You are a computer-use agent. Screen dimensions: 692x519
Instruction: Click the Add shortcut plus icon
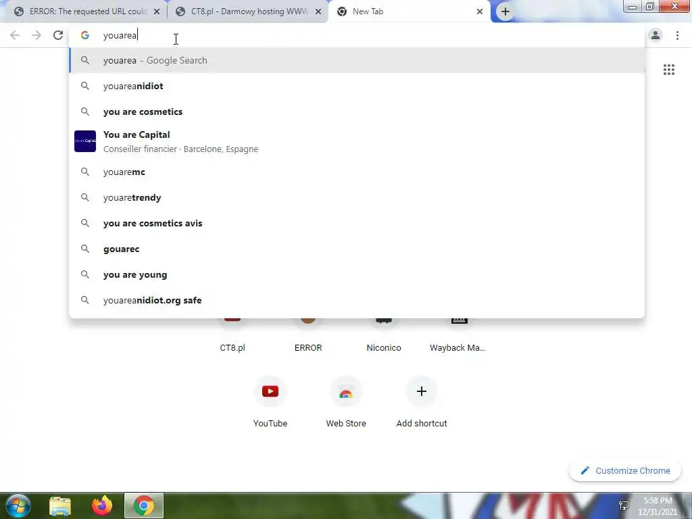[x=422, y=391]
